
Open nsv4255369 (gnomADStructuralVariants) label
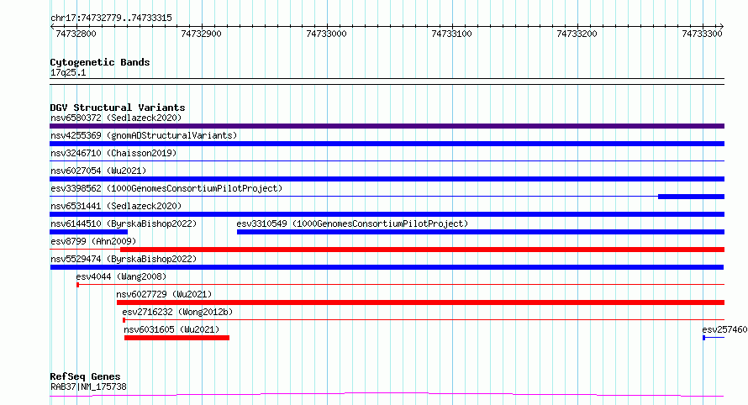point(144,135)
